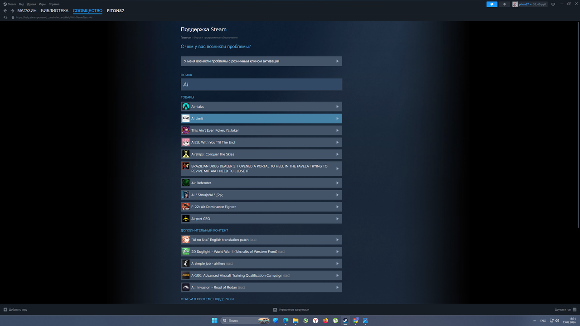Image resolution: width=580 pixels, height=326 pixels.
Task: Click the support search field containing AI
Action: pyautogui.click(x=261, y=85)
